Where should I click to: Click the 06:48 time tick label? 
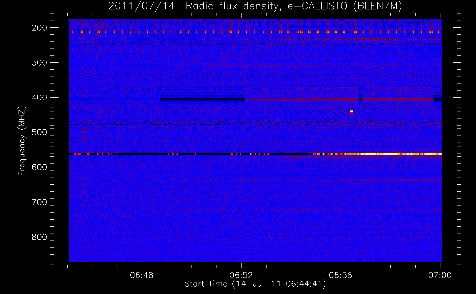[x=142, y=275]
